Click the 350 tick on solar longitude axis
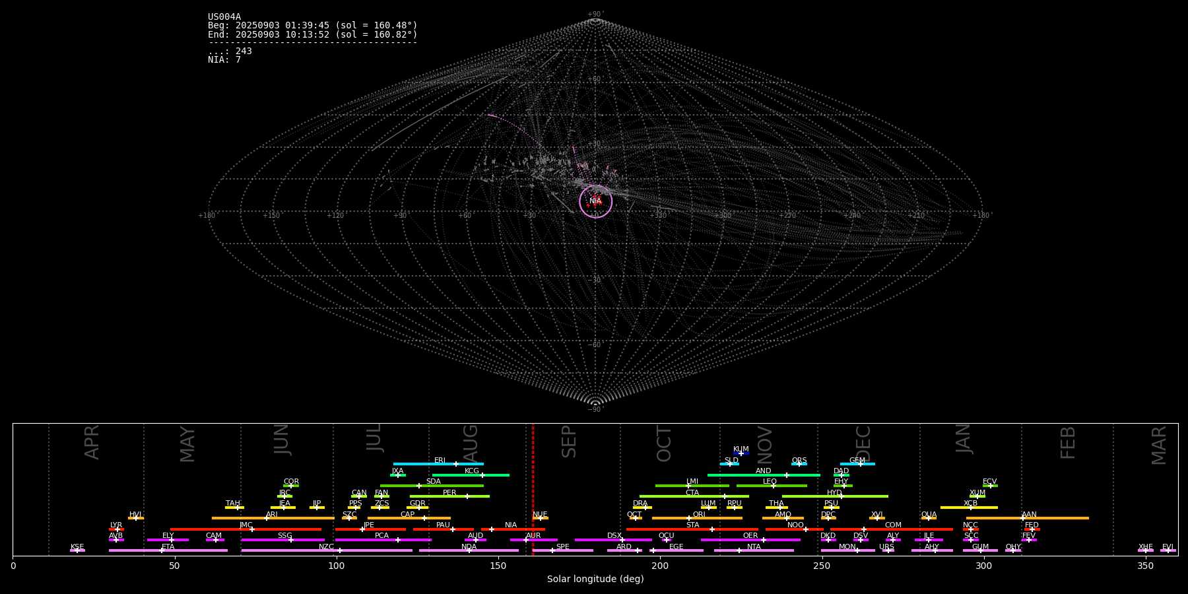 coord(1146,566)
